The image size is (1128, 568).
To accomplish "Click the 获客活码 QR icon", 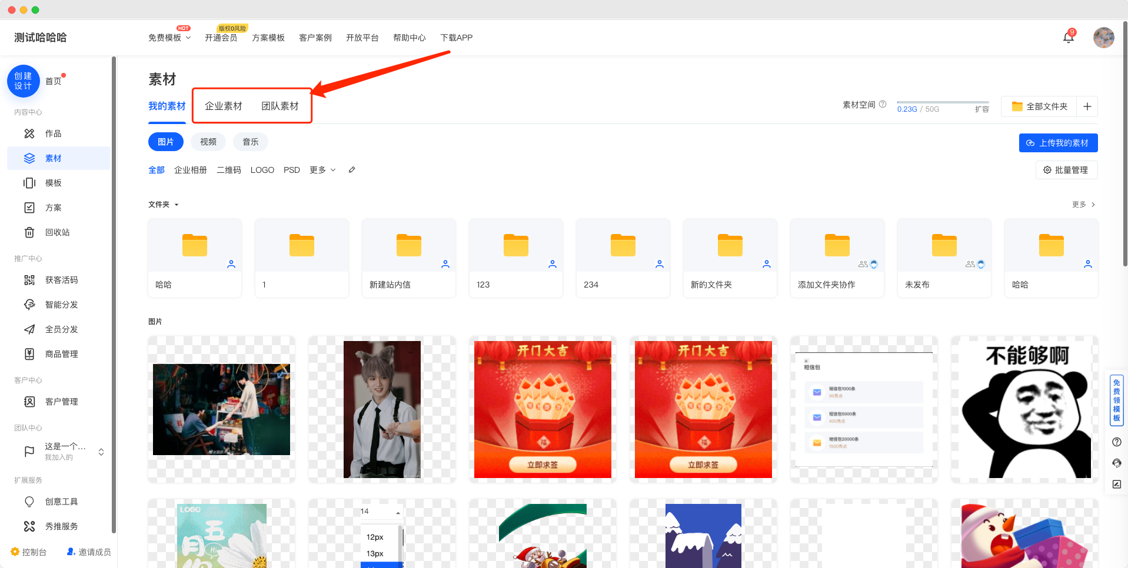I will (x=29, y=280).
